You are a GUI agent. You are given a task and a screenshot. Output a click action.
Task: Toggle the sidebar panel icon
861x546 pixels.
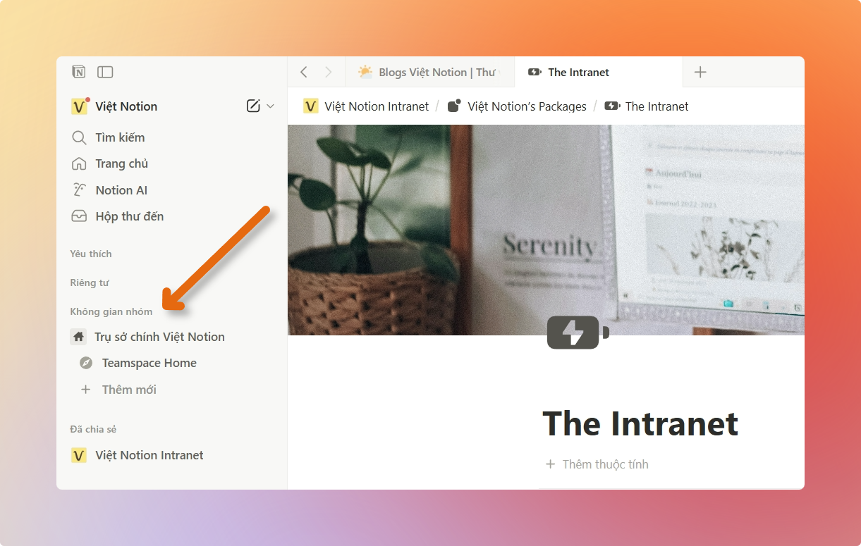(x=105, y=72)
